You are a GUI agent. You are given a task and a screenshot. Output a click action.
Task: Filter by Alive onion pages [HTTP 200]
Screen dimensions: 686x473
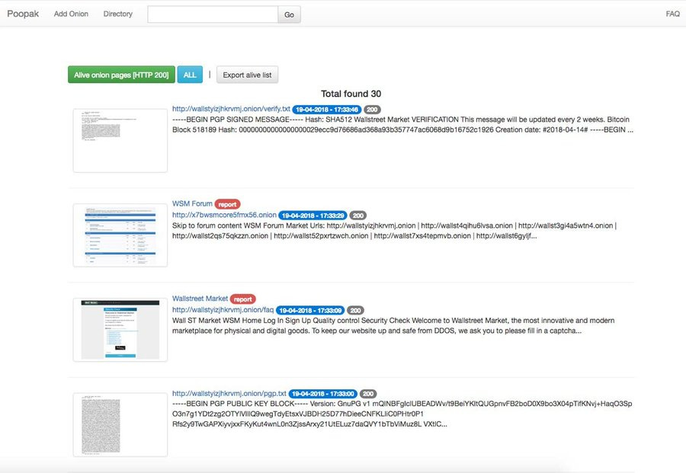[x=121, y=75]
